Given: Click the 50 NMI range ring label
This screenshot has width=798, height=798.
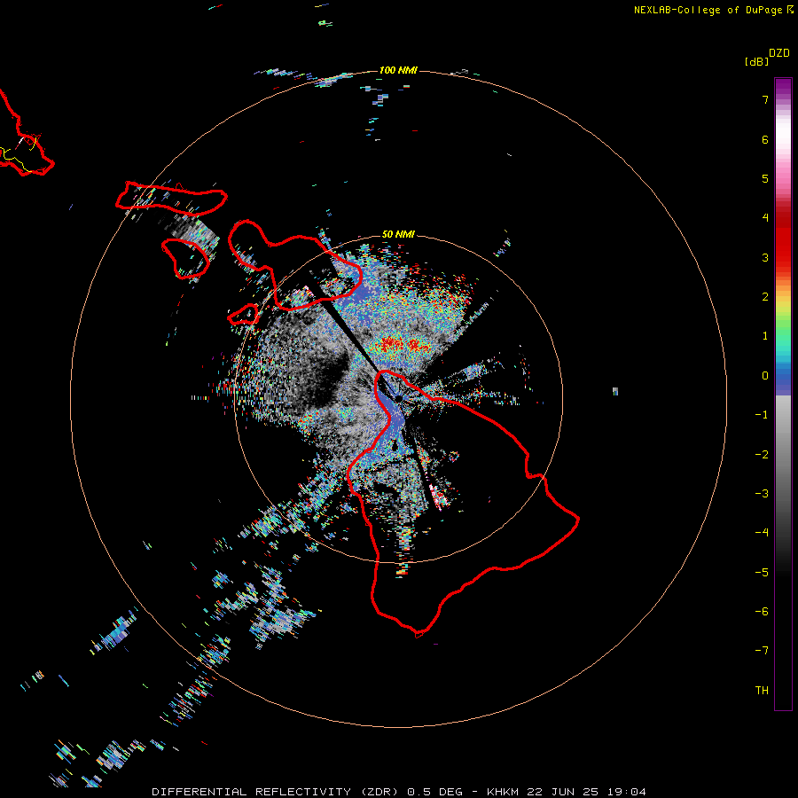Looking at the screenshot, I should click(398, 234).
